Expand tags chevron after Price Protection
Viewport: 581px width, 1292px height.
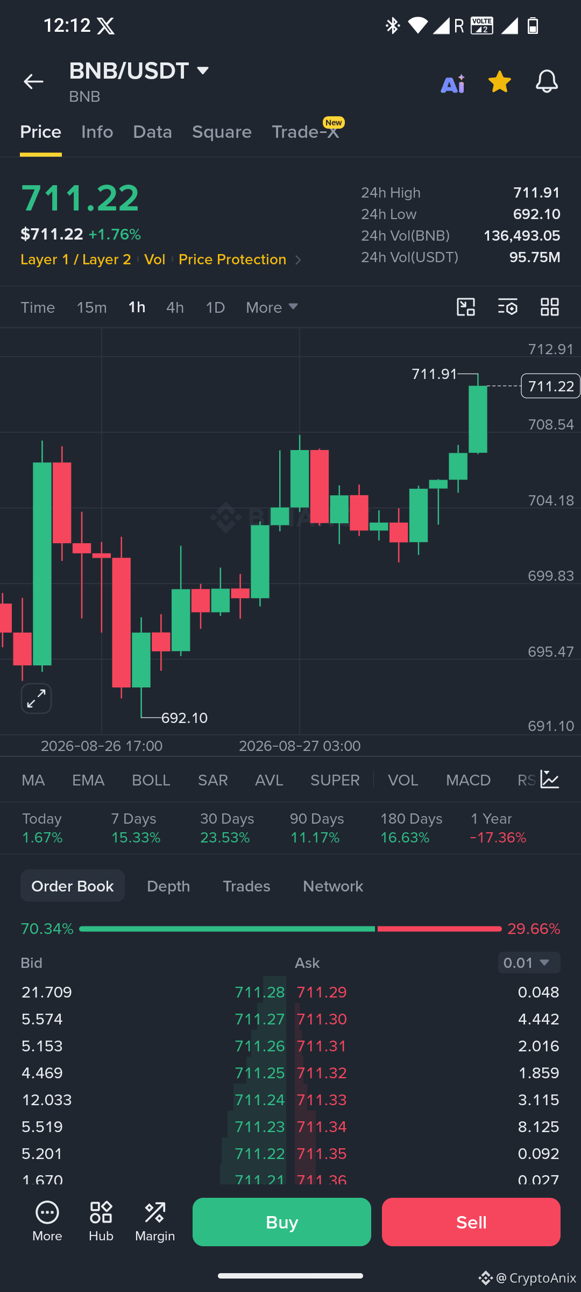click(298, 260)
